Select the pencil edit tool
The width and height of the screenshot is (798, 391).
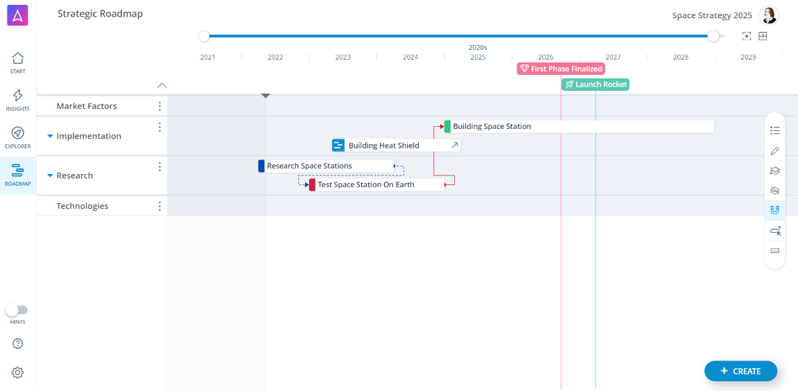[x=775, y=150]
